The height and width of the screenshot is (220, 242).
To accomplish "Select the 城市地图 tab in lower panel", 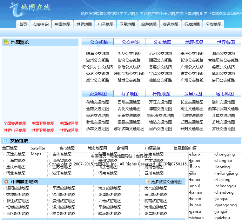I will click(x=225, y=94).
